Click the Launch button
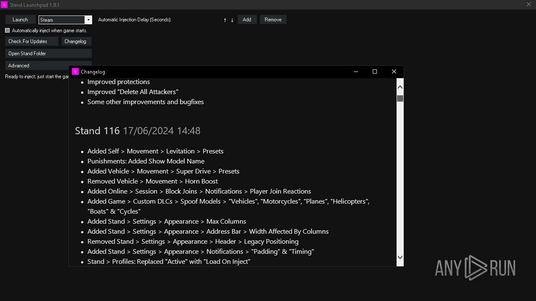The image size is (536, 301). tap(20, 20)
